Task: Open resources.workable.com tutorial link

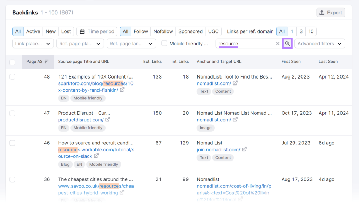Action: (96, 153)
